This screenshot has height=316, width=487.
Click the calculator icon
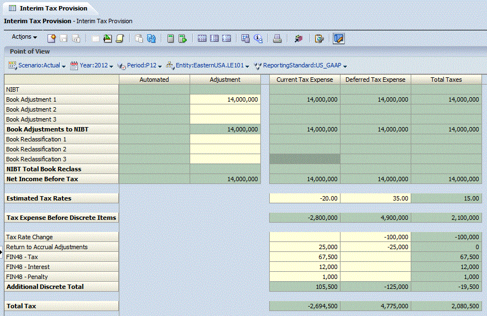click(170, 39)
